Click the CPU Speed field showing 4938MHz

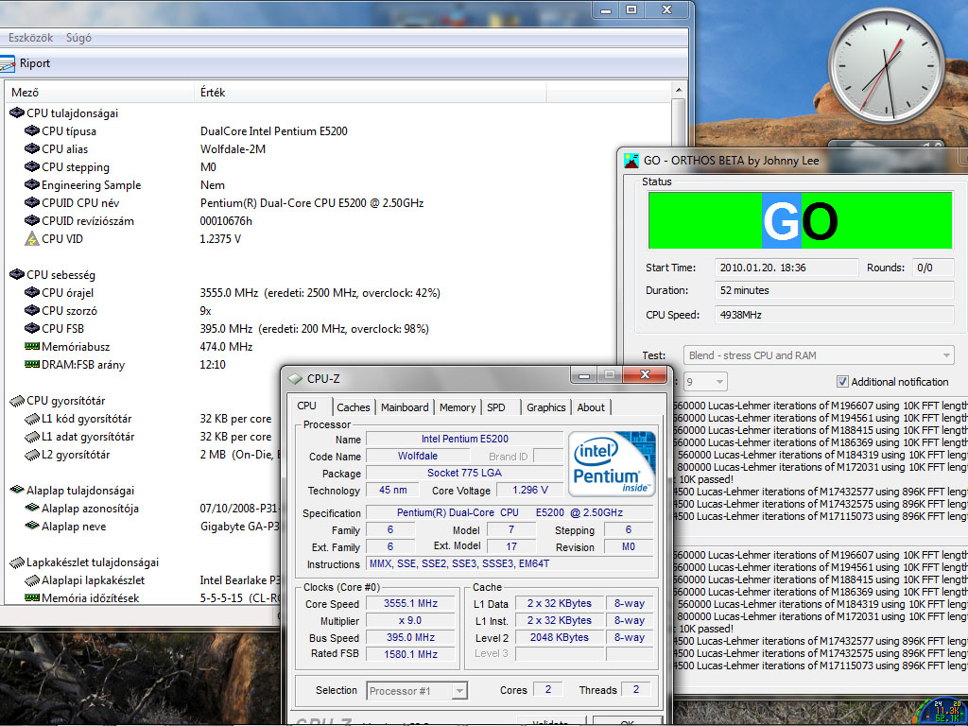[834, 315]
